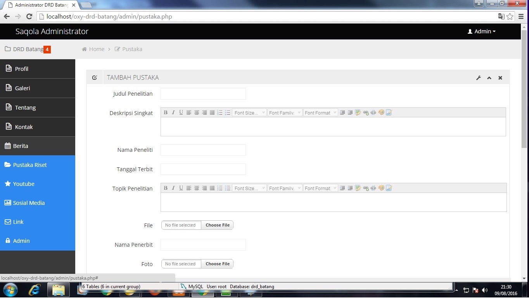This screenshot has width=529, height=299.
Task: Open Font Size dropdown in Deskripsi Singkat
Action: click(x=249, y=113)
